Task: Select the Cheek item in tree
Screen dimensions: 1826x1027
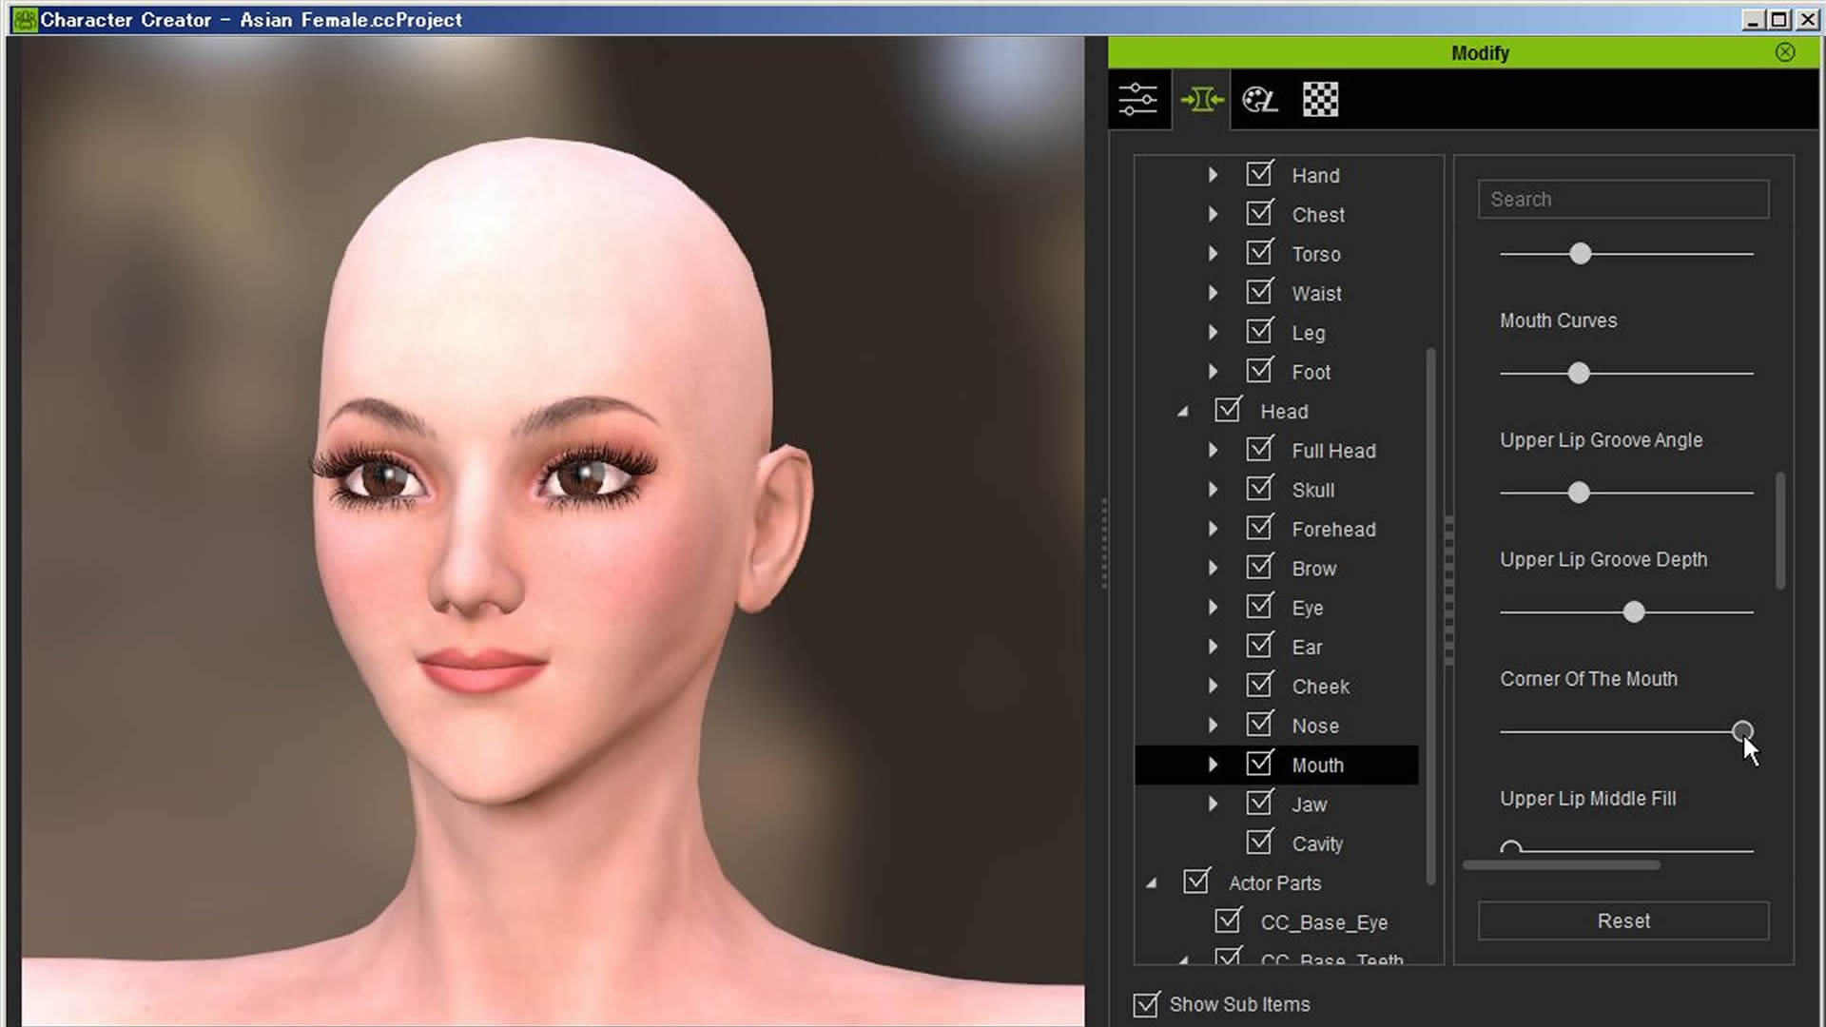Action: pos(1320,687)
